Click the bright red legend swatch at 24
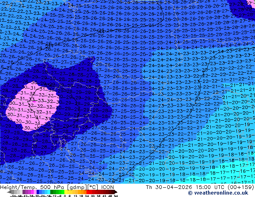The image size is (255, 197). pos(88,192)
